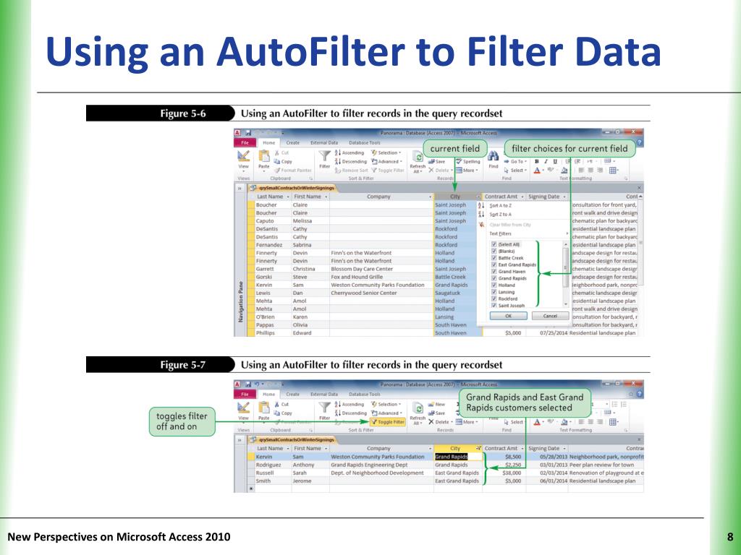Open Text Filters submenu

528,233
